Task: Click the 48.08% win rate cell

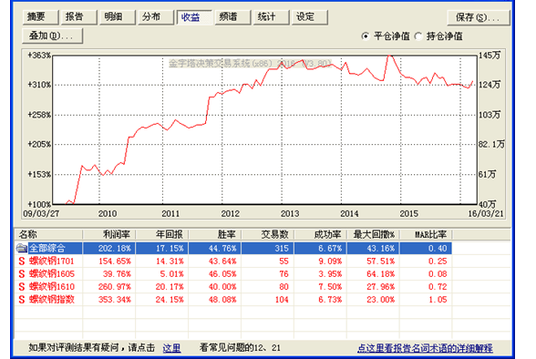Action: (x=222, y=300)
